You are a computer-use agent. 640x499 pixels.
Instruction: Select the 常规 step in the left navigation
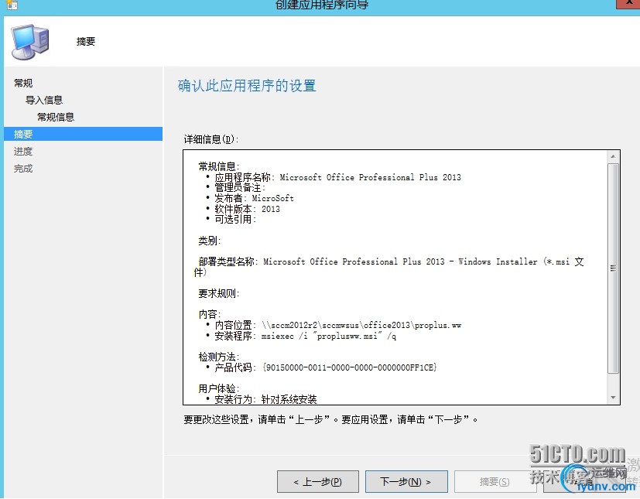click(23, 84)
